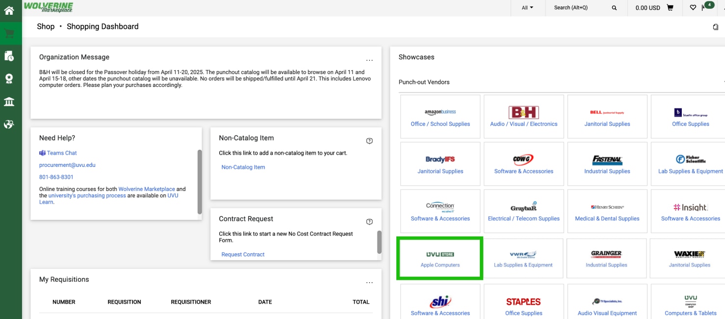Image resolution: width=725 pixels, height=319 pixels.
Task: Open Amazon Business Office / School Supplies tile
Action: (440, 117)
